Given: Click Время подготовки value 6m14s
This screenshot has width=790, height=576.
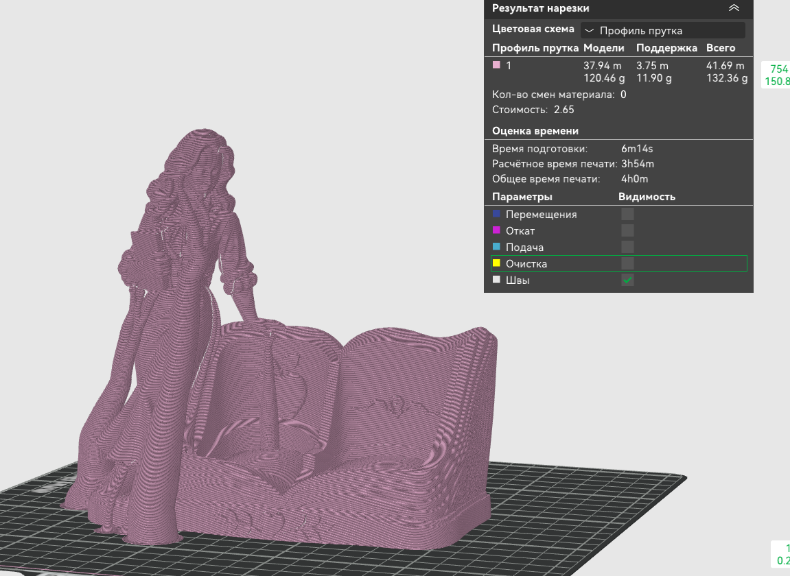Looking at the screenshot, I should (x=637, y=149).
